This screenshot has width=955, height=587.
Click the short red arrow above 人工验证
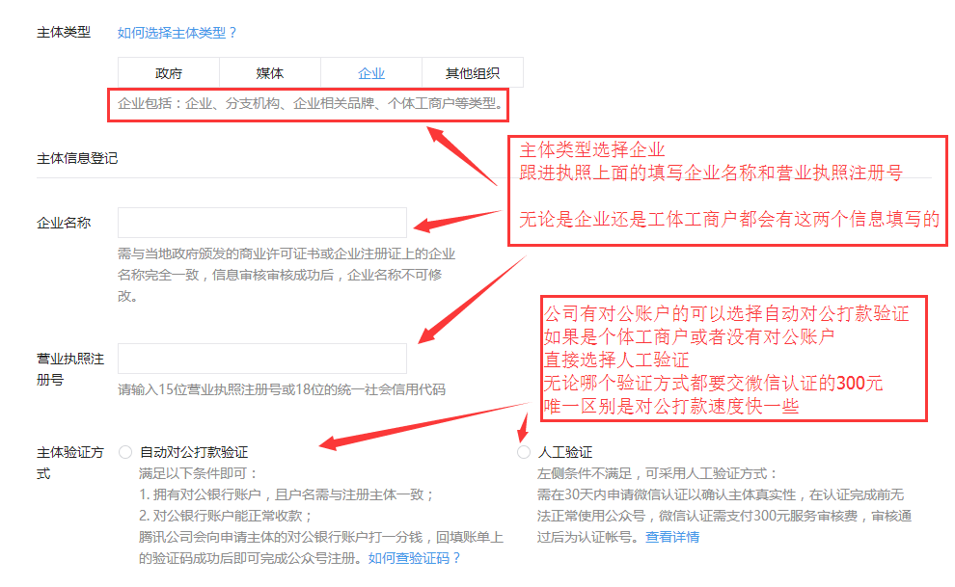pyautogui.click(x=526, y=426)
